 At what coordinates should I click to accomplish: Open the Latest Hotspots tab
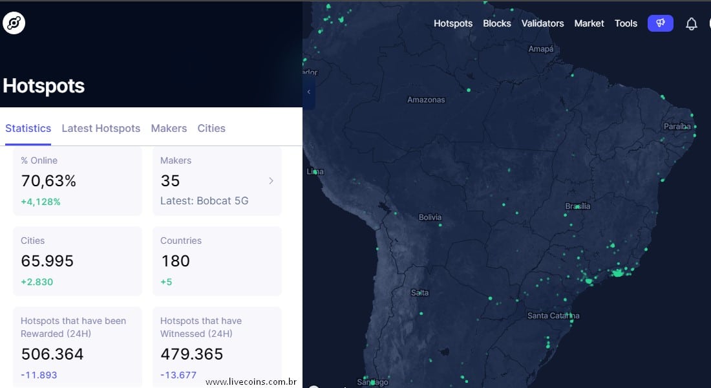(x=101, y=128)
